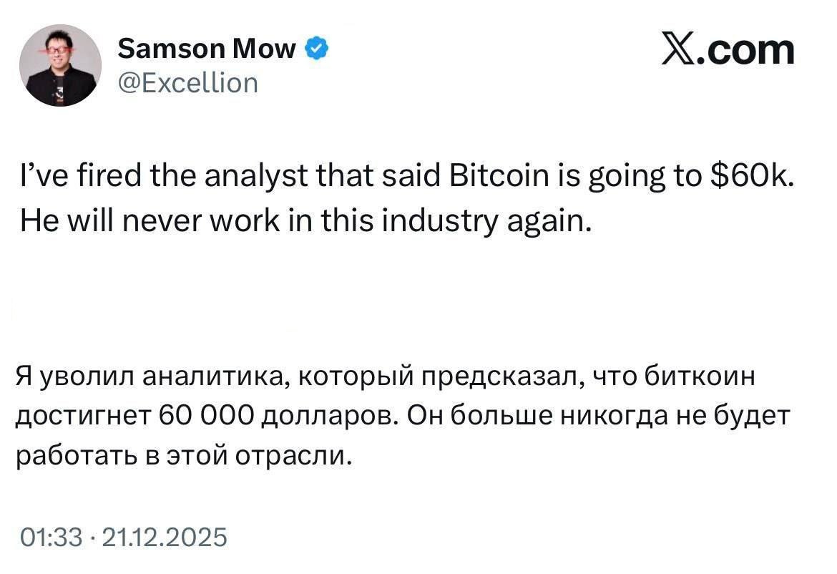Click "60 000 долларов" in the translation
837x574 pixels.
click(278, 417)
